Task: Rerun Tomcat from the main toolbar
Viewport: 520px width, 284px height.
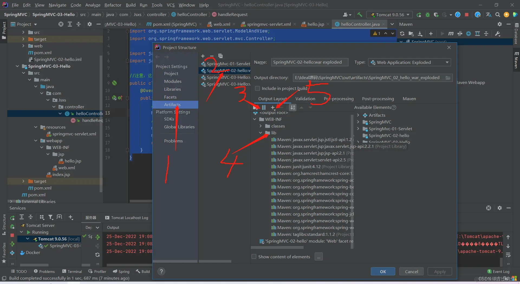Action: [419, 15]
